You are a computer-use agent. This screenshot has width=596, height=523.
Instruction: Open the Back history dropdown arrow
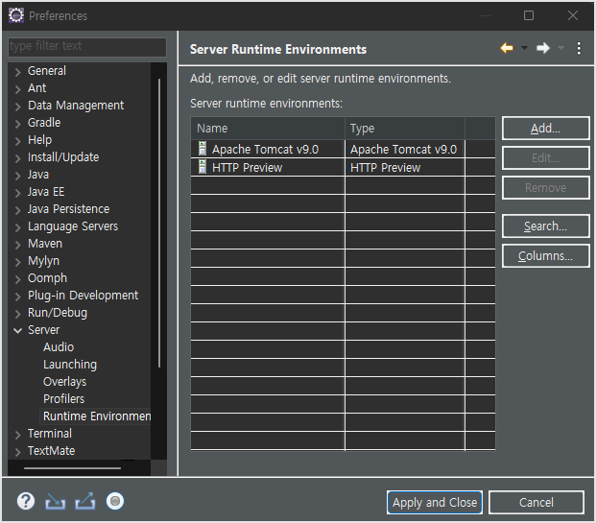pos(524,48)
